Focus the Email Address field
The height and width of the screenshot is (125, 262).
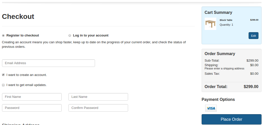point(49,63)
